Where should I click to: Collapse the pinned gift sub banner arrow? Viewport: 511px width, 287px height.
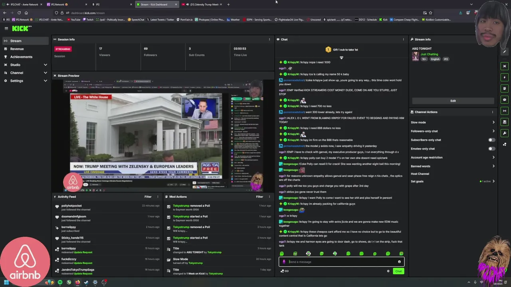point(341,58)
